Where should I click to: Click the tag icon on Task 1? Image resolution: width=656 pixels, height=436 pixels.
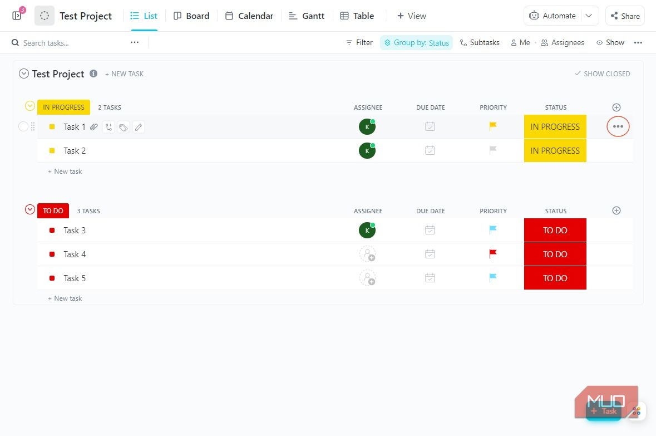pos(123,127)
